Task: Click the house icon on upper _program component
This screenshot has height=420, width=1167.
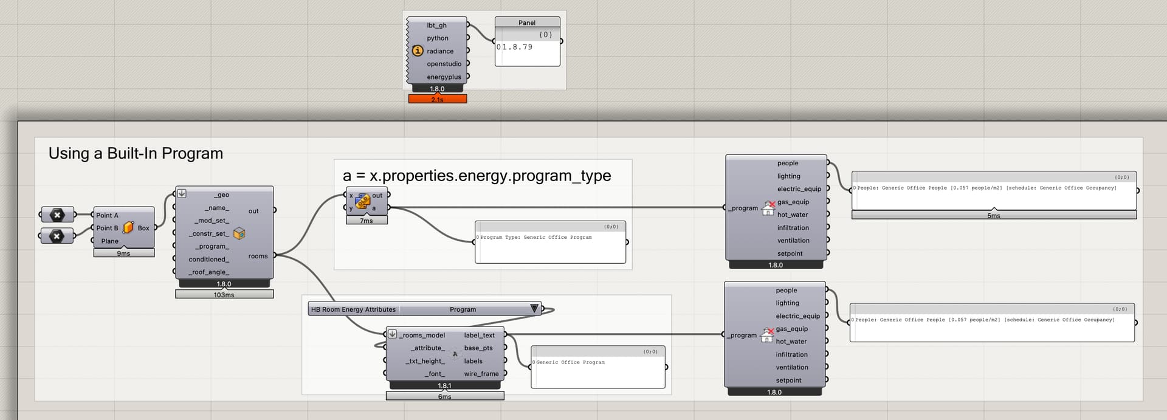Action: (x=768, y=208)
